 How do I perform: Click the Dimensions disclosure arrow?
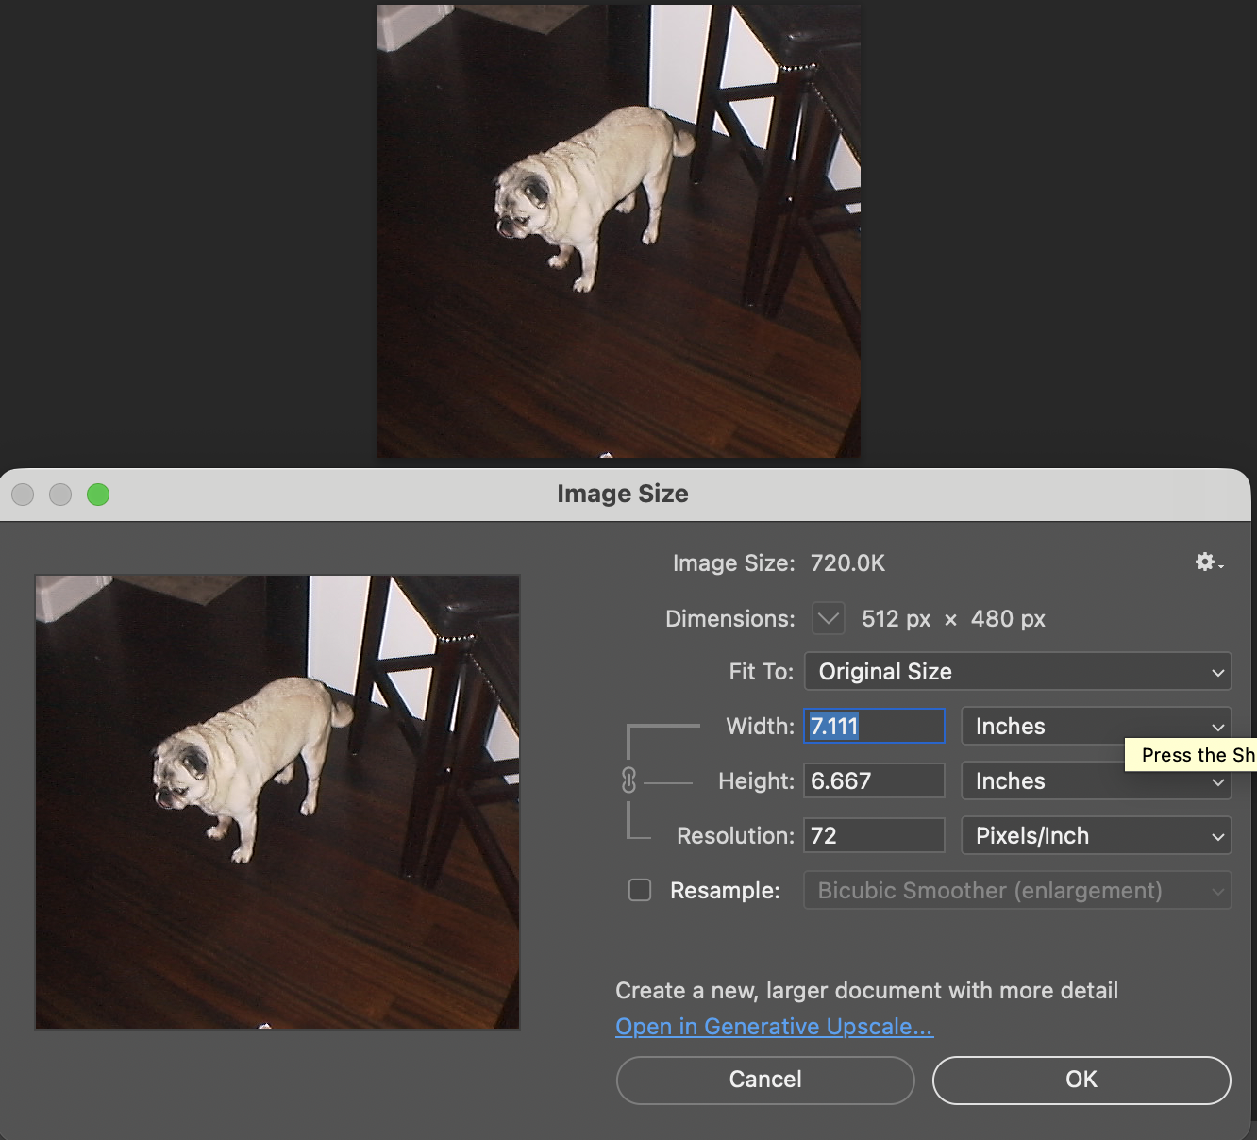(x=828, y=618)
